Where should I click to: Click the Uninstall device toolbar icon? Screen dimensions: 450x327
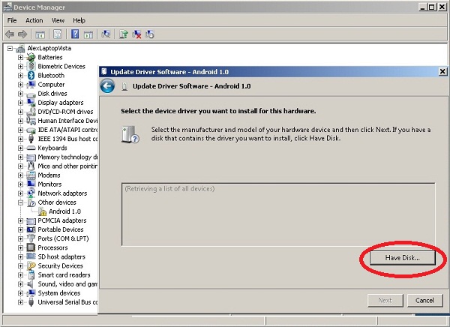[137, 34]
